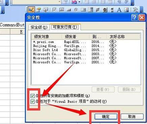The height and width of the screenshot is (124, 147).
Task: Click the RapidSSL issuer cell
Action: [x=75, y=42]
